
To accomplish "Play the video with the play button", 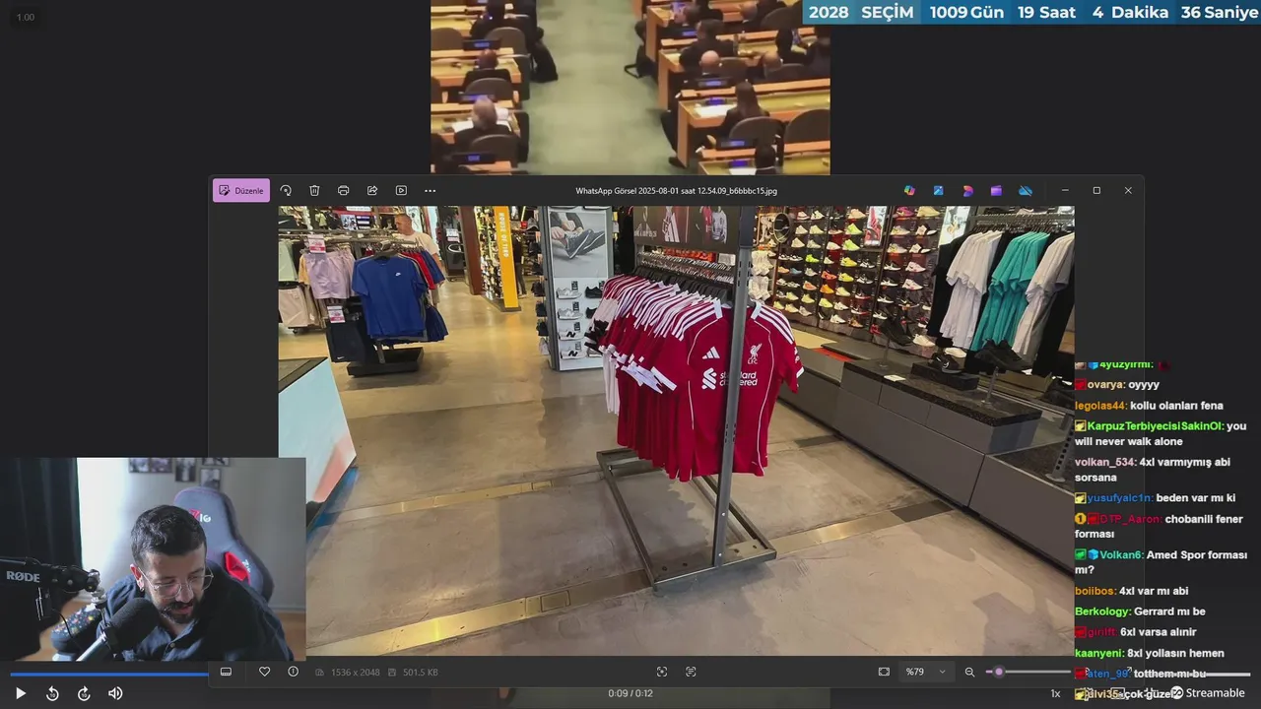I will [20, 693].
